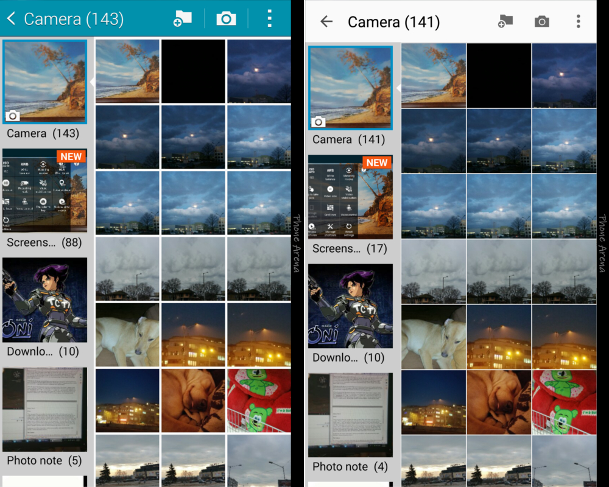Open the black photo under teal header

point(193,71)
